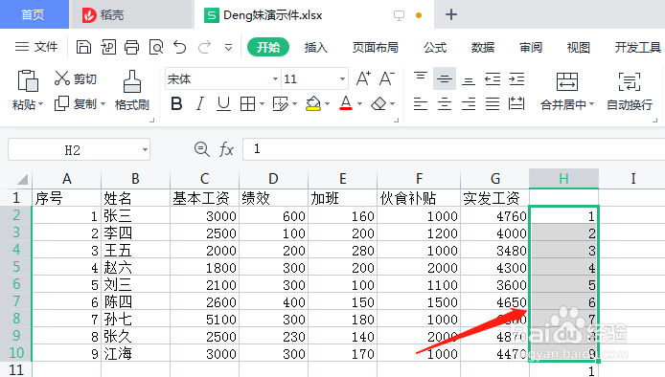Activate the Format Painter 格式刷
The width and height of the screenshot is (665, 377).
click(x=132, y=90)
